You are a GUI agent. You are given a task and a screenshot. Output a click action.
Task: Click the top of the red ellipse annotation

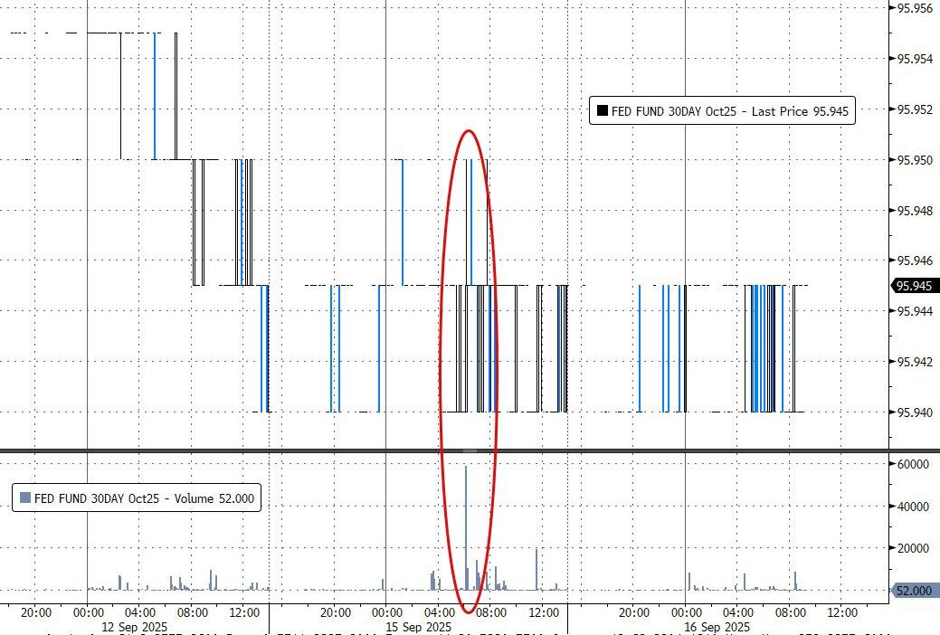[x=468, y=130]
